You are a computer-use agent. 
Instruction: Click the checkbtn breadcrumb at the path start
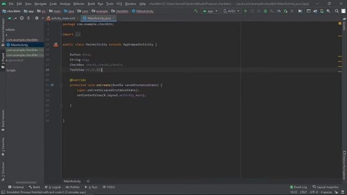[x=11, y=11]
